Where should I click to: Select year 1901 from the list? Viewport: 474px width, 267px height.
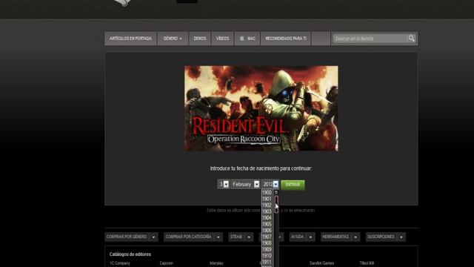(x=267, y=199)
